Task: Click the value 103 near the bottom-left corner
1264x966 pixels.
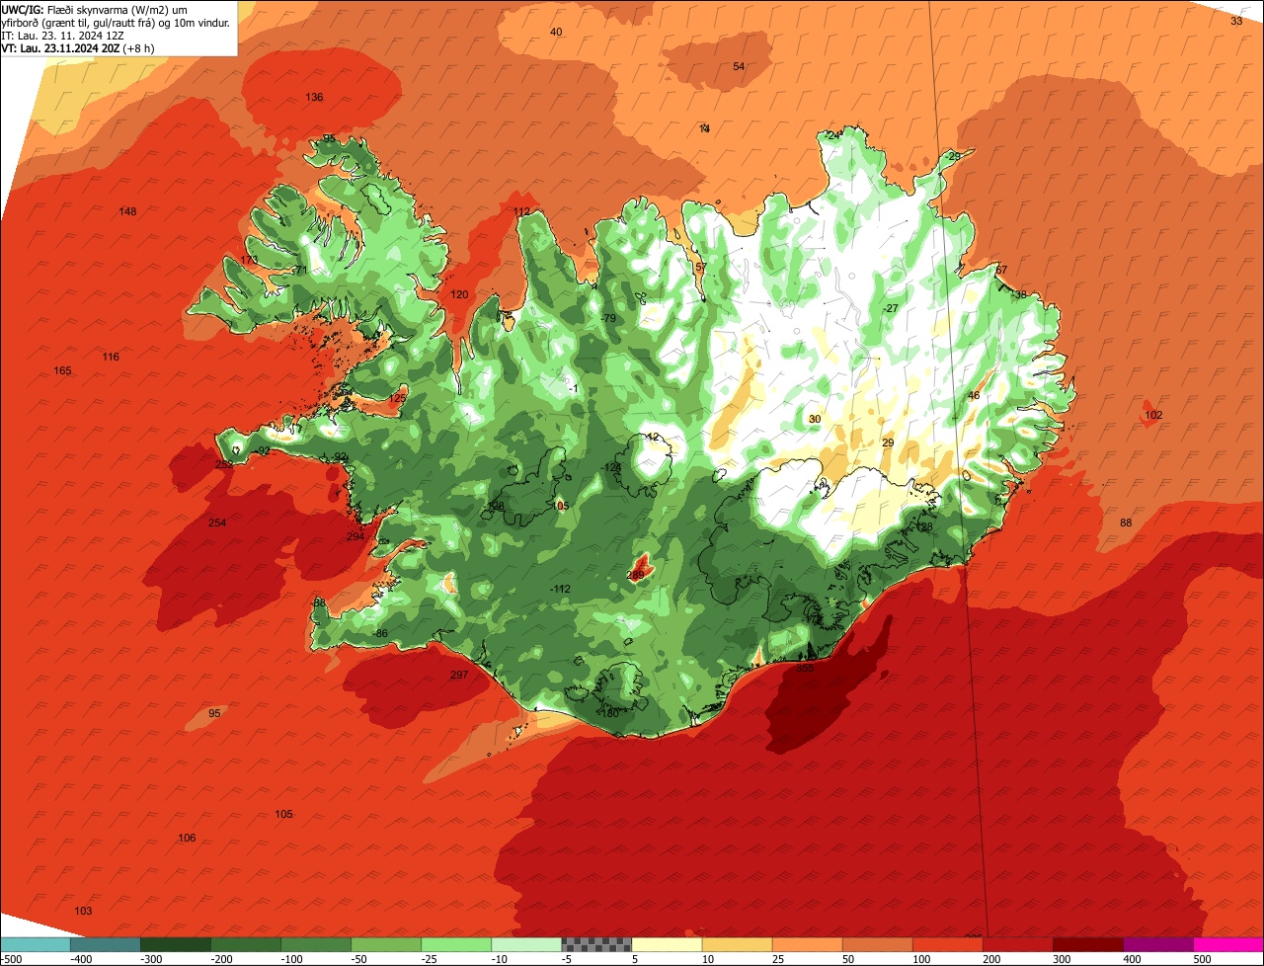Action: pos(83,911)
